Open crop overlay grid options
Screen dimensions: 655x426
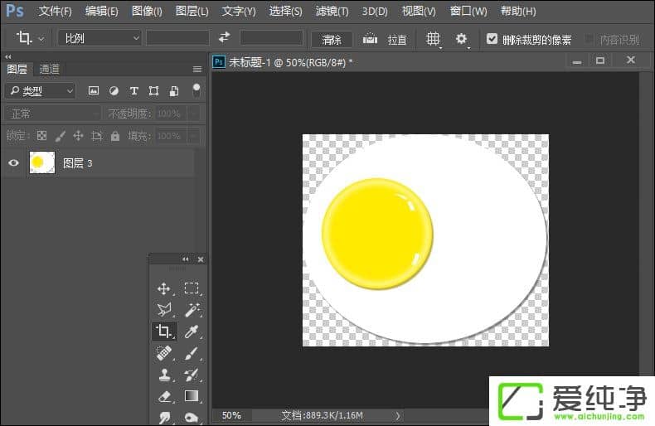433,39
